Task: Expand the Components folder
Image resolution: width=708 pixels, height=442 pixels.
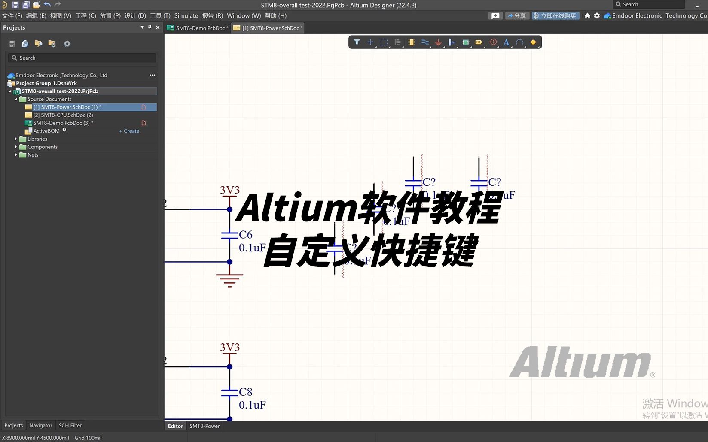Action: [x=16, y=147]
